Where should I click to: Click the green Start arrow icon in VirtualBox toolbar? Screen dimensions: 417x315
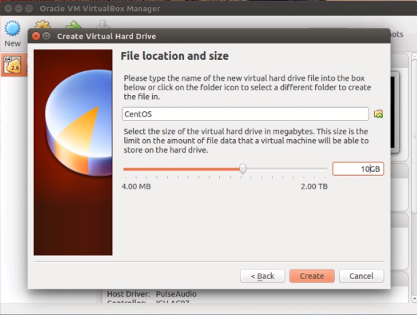(x=73, y=24)
